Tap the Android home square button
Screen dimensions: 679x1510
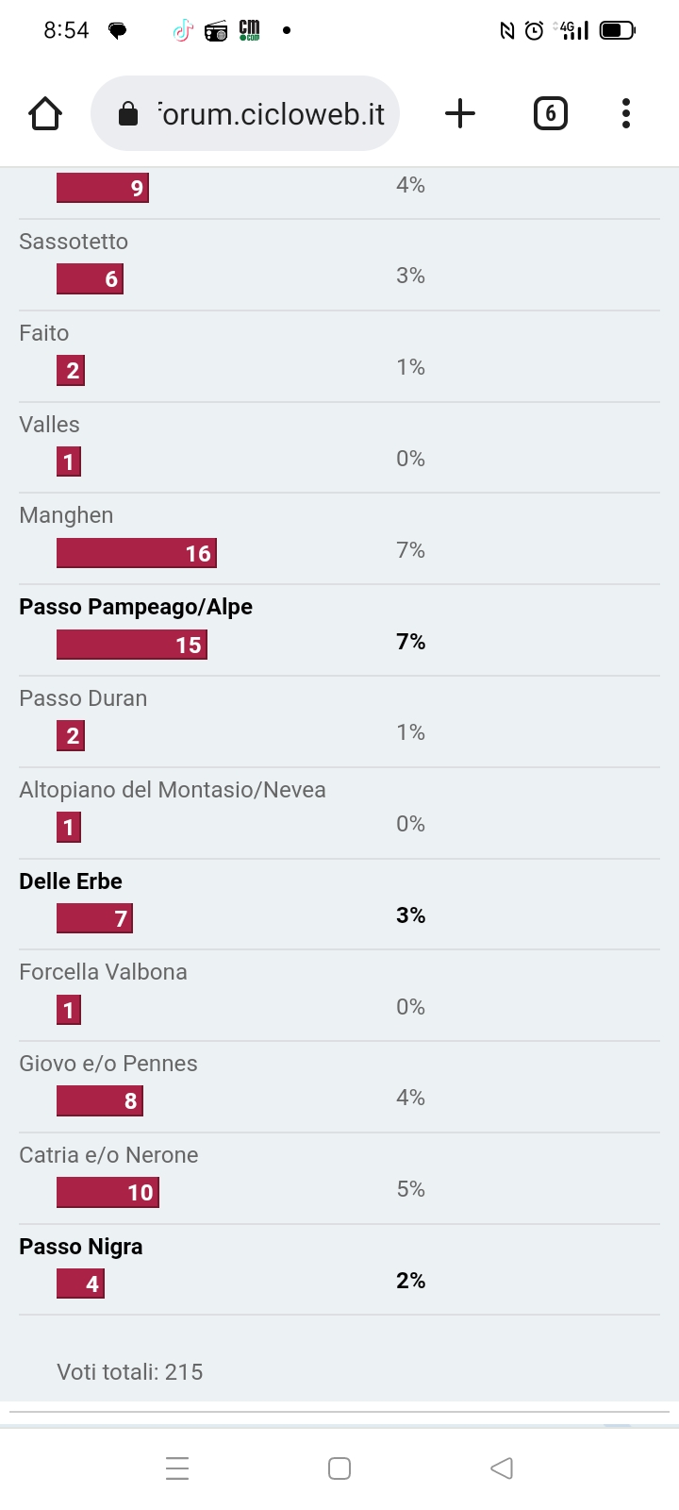click(x=339, y=1468)
